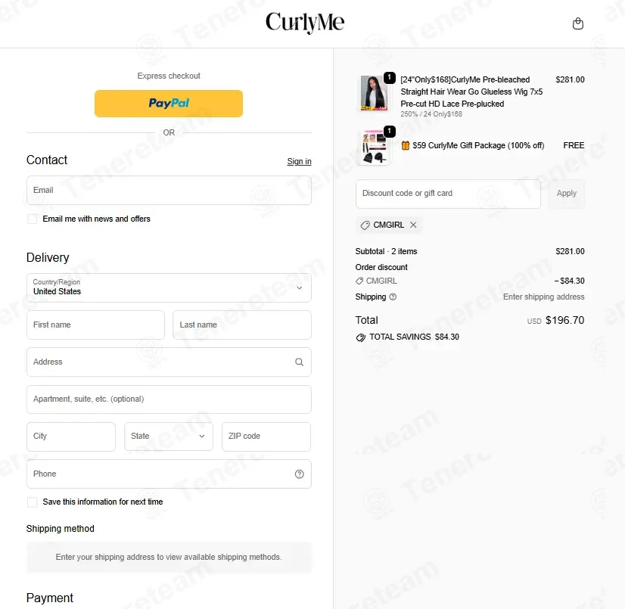The width and height of the screenshot is (625, 609).
Task: Expand the State dropdown
Action: [x=169, y=437]
